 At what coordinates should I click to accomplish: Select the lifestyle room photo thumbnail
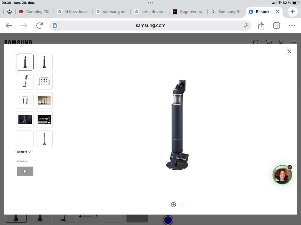[44, 100]
